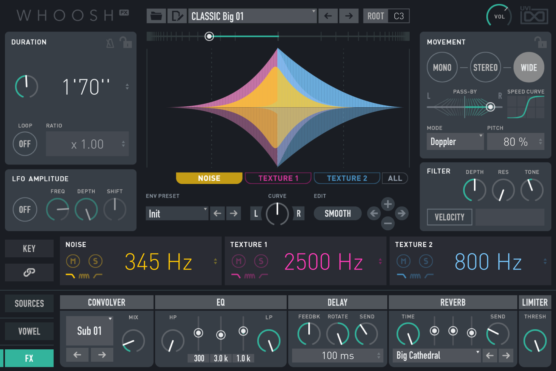Viewport: 556px width, 371px height.
Task: Click the SMOOTH edit button
Action: point(337,213)
